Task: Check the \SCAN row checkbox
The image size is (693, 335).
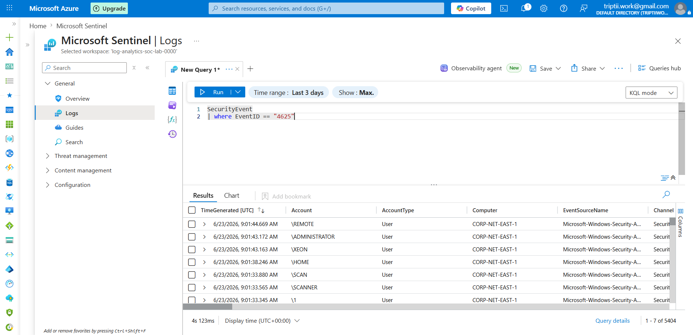Action: pyautogui.click(x=192, y=275)
